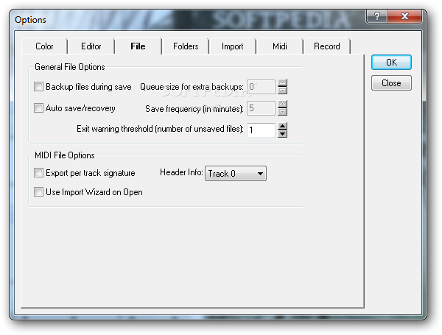Increase queue size for extra backups

point(282,83)
